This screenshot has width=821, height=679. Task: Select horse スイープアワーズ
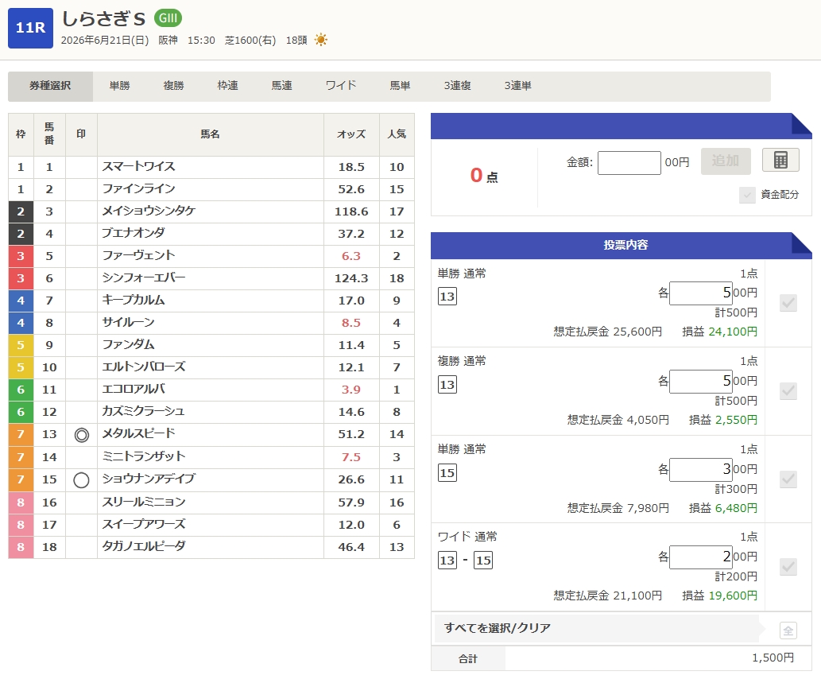click(x=144, y=525)
